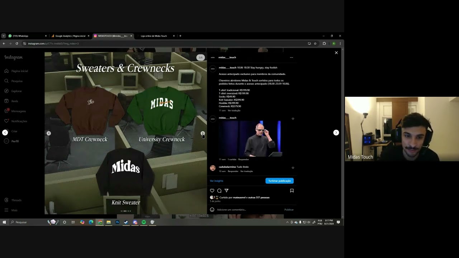The width and height of the screenshot is (459, 258).
Task: Click the 'Turbinar publicação' button
Action: pyautogui.click(x=280, y=181)
